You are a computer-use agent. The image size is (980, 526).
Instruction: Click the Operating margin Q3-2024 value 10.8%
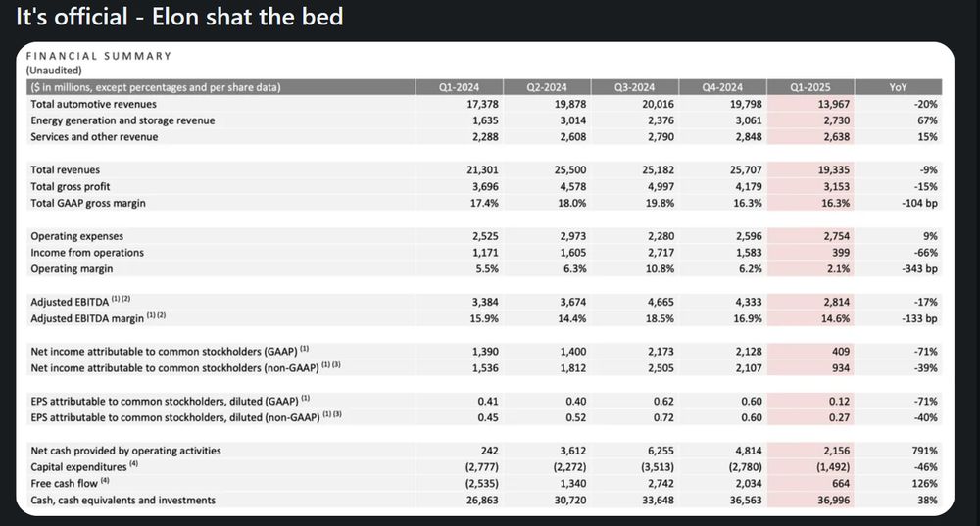coord(660,269)
